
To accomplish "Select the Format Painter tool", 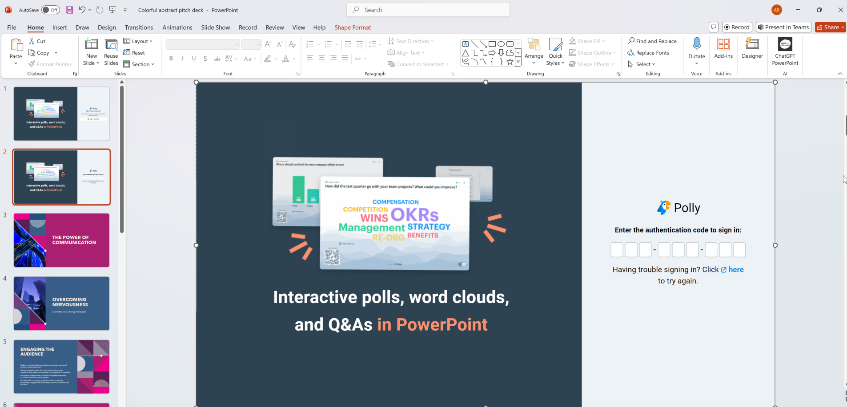I will click(50, 64).
